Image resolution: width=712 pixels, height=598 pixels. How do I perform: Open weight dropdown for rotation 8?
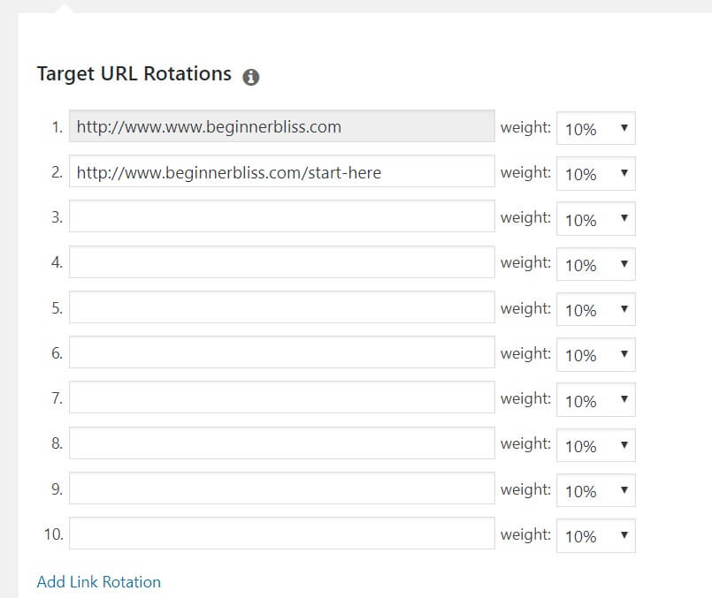[595, 445]
